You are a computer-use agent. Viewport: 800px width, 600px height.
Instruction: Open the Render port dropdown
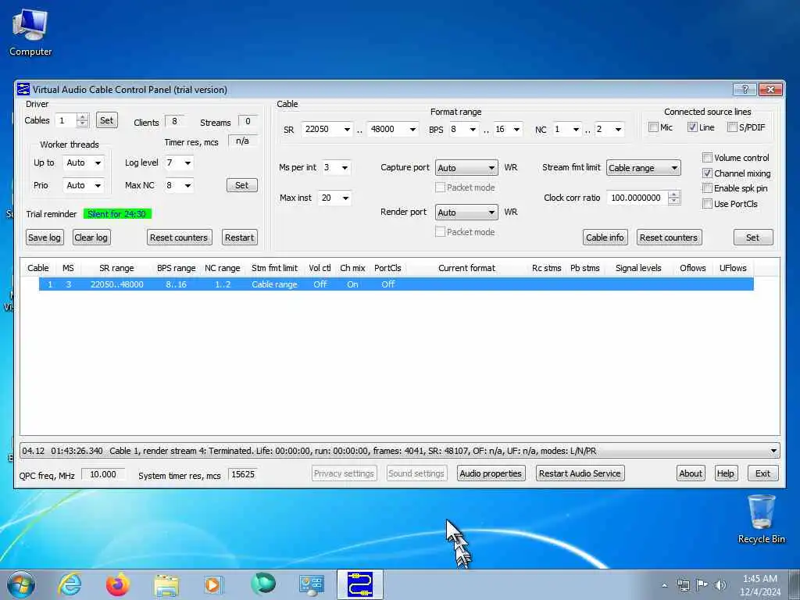(x=466, y=212)
